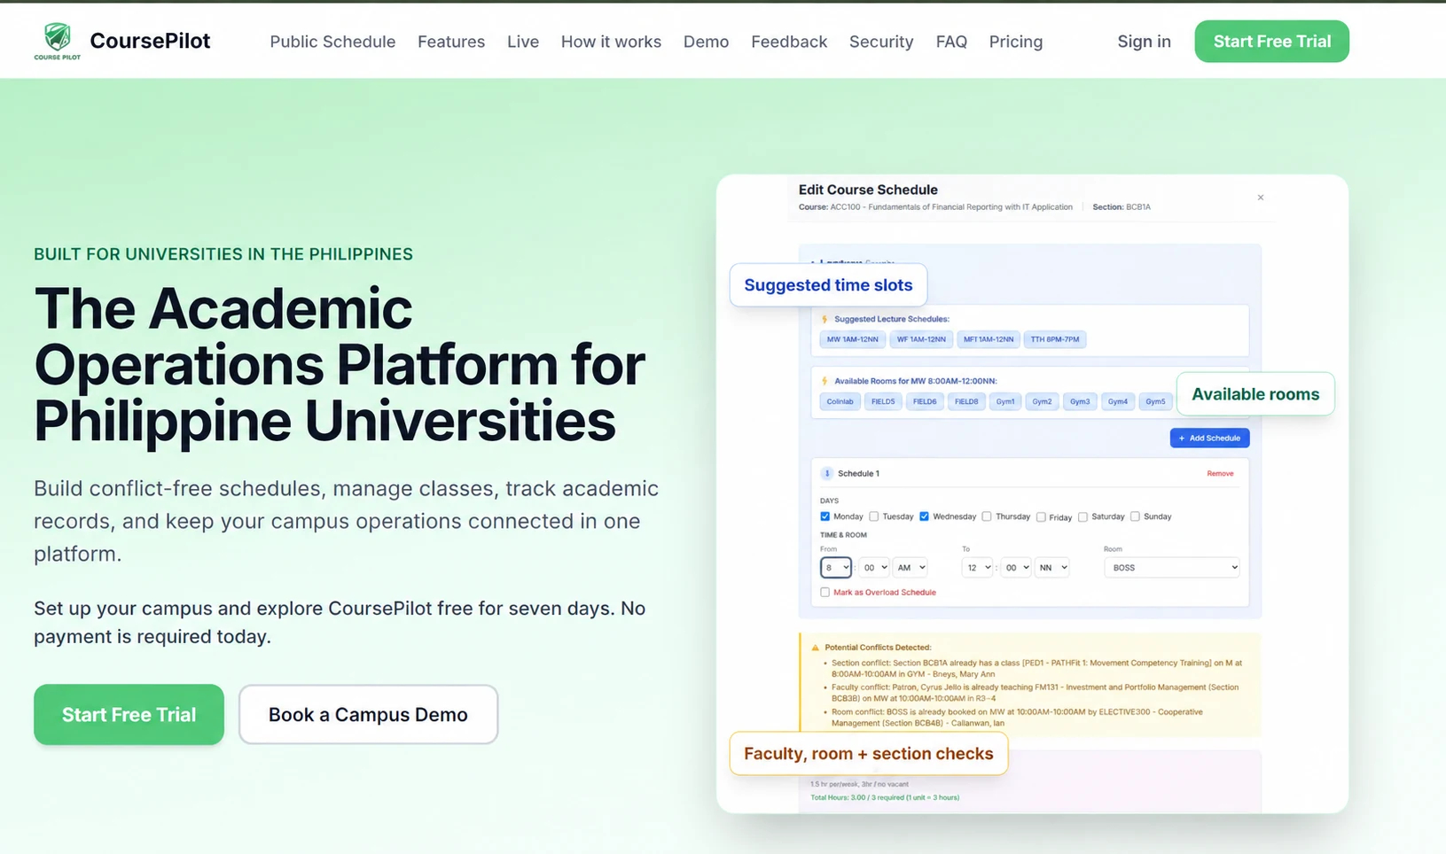Image resolution: width=1446 pixels, height=854 pixels.
Task: Go to the Features nav item
Action: (451, 42)
